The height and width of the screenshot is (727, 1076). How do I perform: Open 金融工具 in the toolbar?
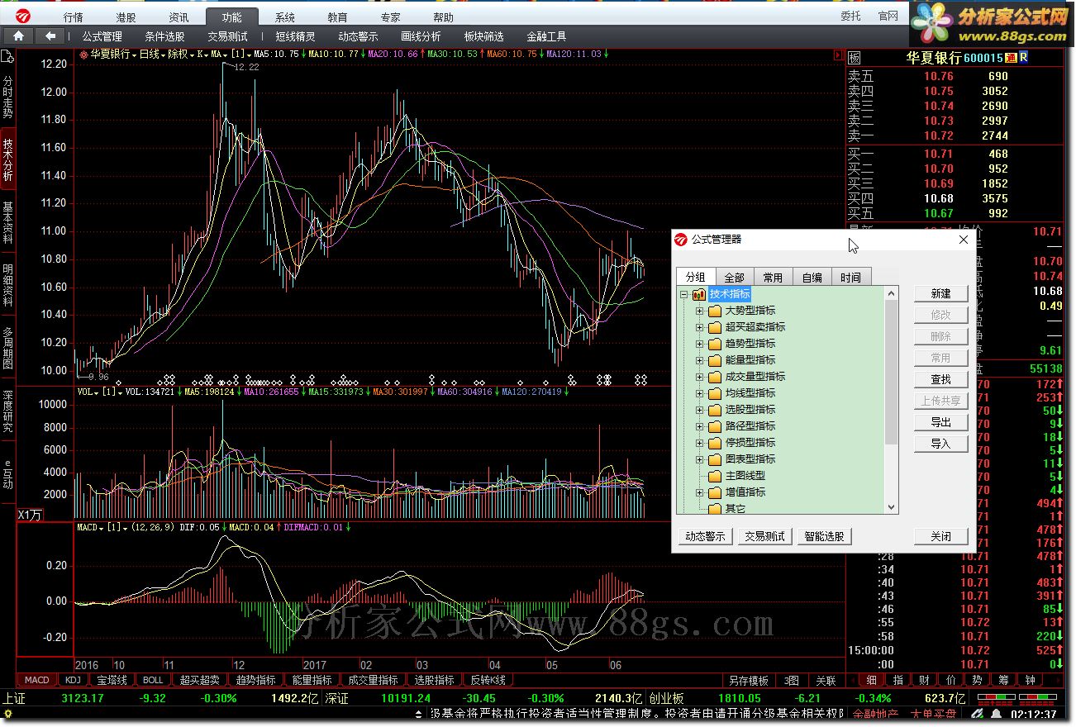coord(546,36)
